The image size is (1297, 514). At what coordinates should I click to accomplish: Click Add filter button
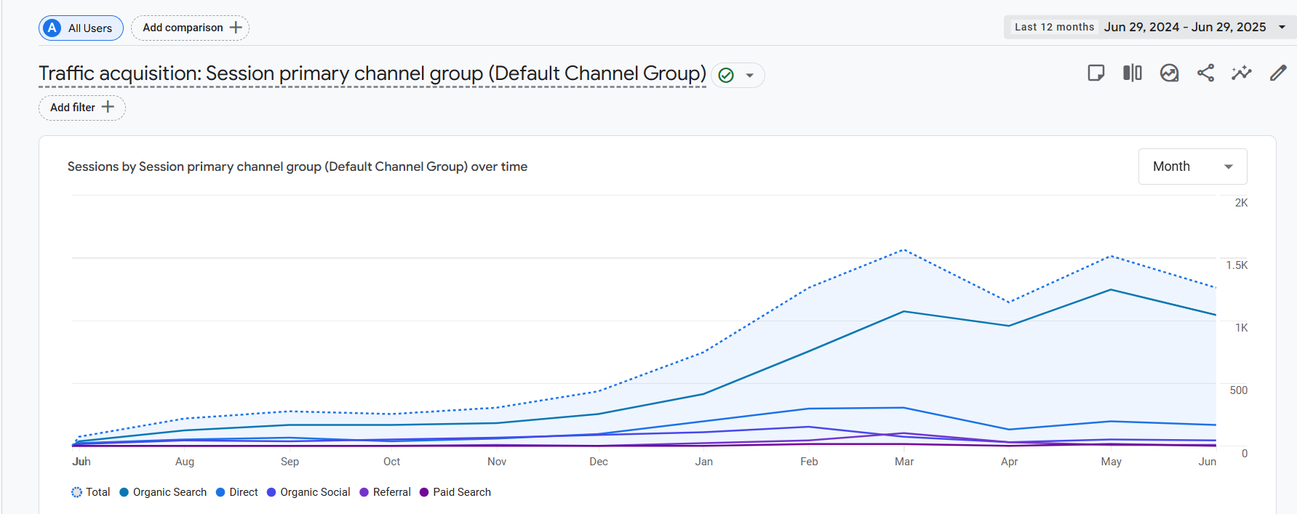(x=82, y=108)
